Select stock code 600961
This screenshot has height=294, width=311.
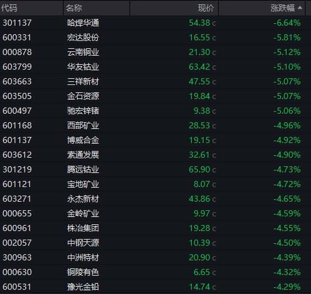[x=16, y=228]
